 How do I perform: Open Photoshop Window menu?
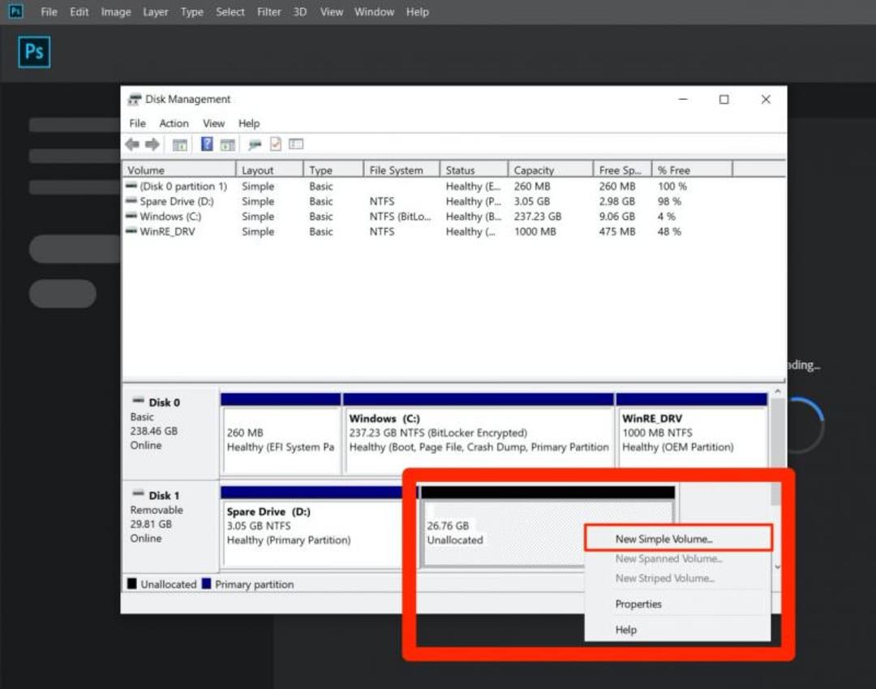pyautogui.click(x=374, y=11)
